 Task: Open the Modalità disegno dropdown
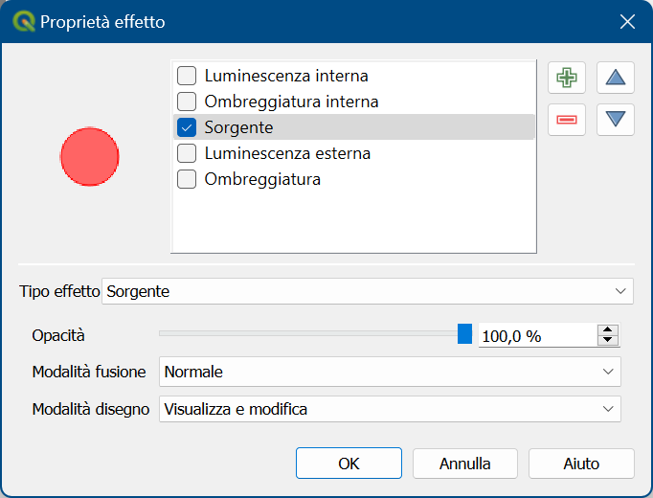coord(390,409)
